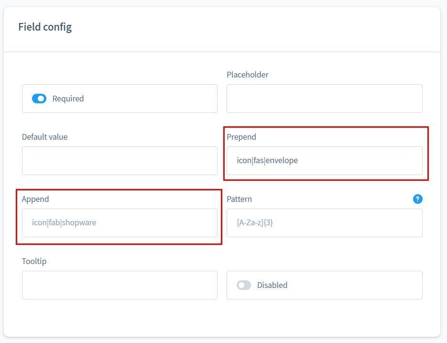Screen dimensions: 447x343
Task: Click the "Field config" card heading
Action: click(x=45, y=27)
